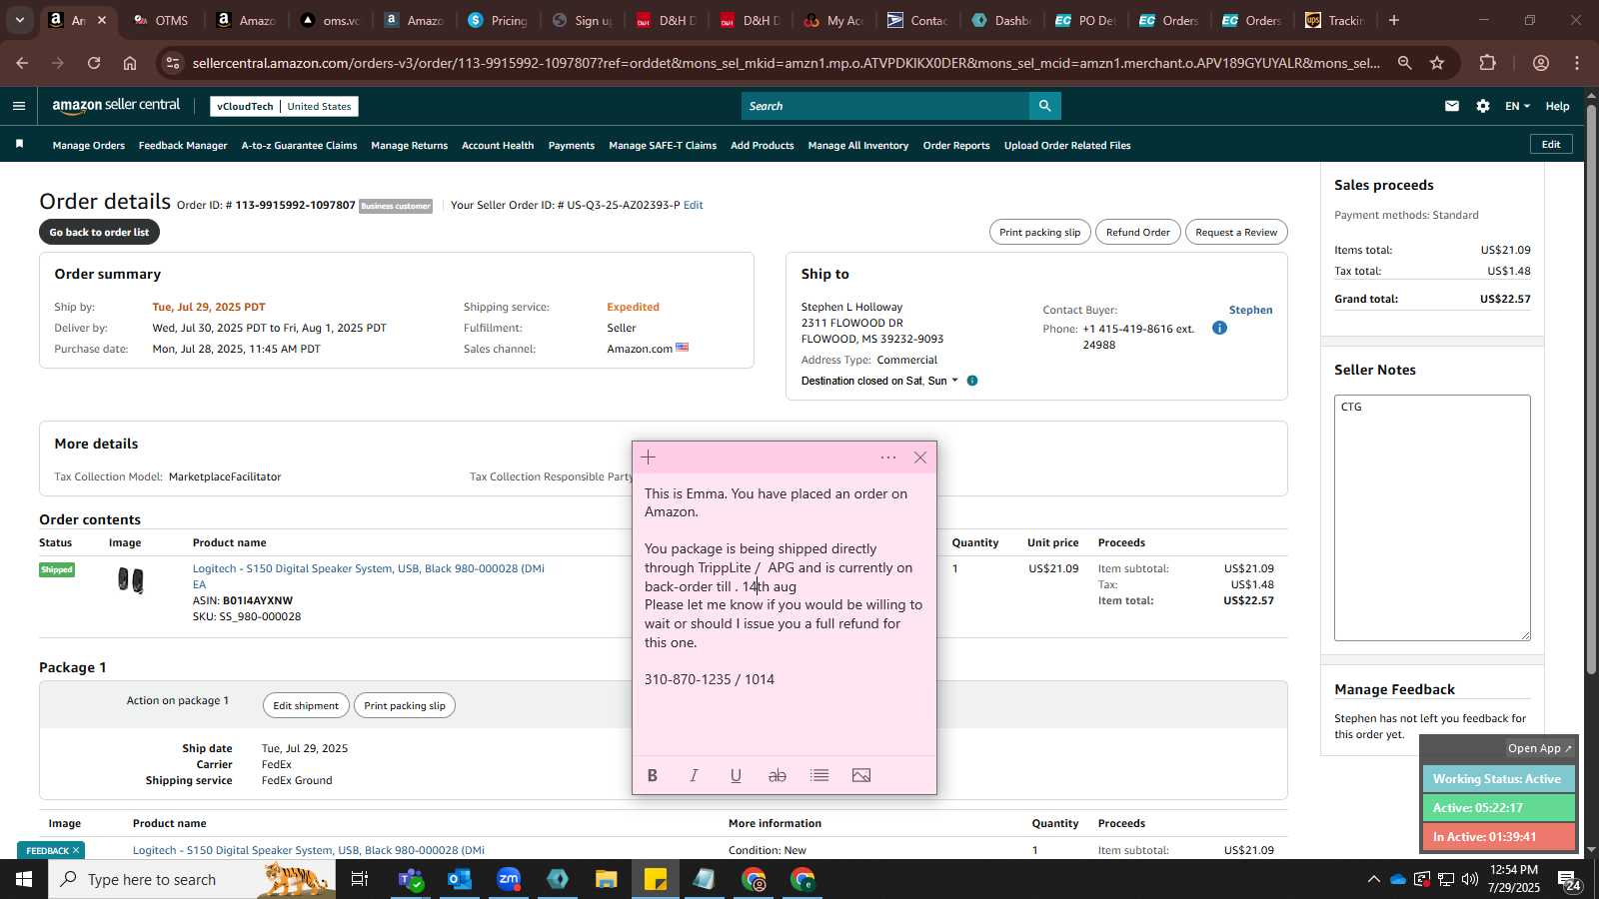The image size is (1599, 899).
Task: Switch to the PO De browser tab
Action: [1086, 20]
